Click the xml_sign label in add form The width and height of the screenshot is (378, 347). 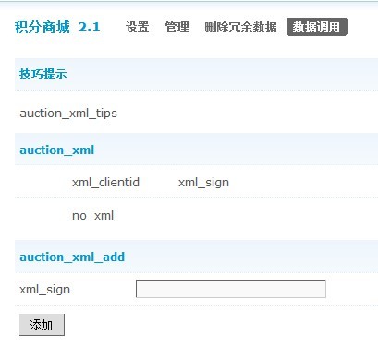click(44, 290)
